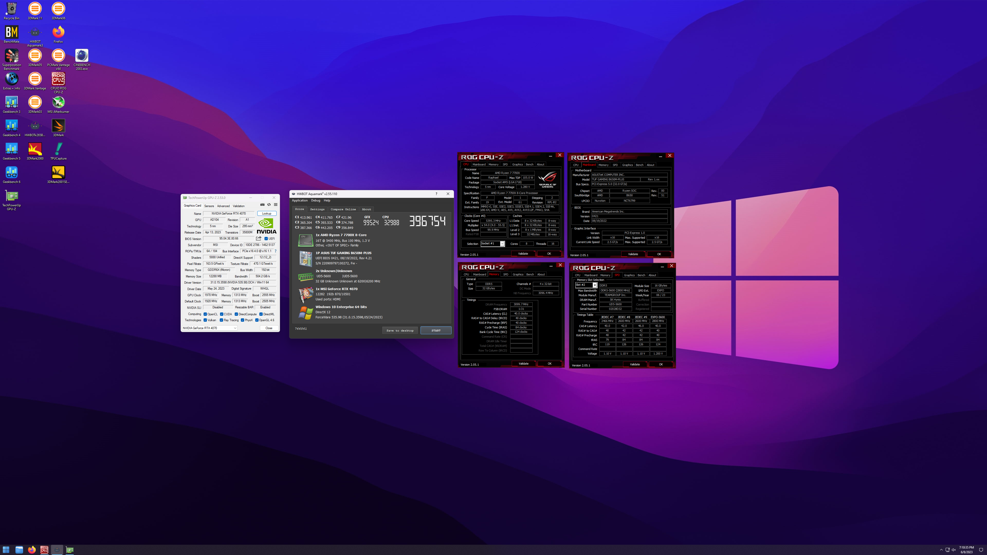Switch to the Settings tab in Aquamark
Screen dimensions: 987x555
(317, 209)
